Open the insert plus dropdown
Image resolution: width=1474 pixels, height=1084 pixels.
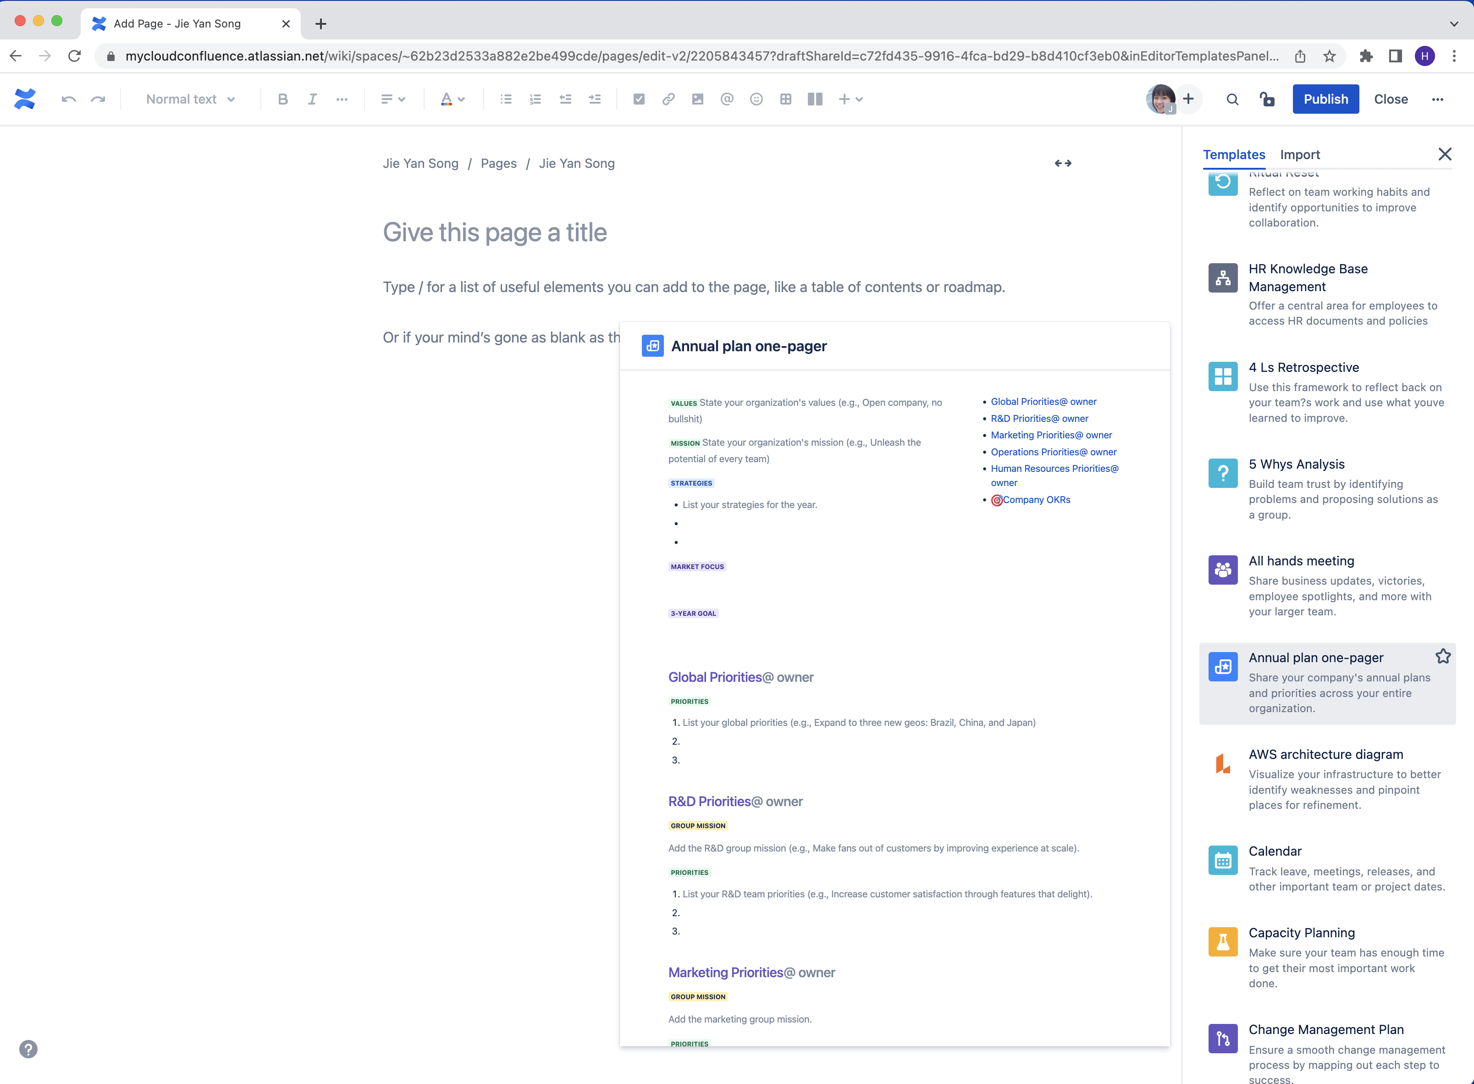pos(850,99)
